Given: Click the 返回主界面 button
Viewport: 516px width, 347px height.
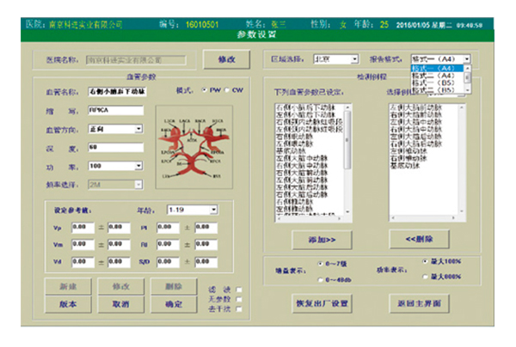Looking at the screenshot, I should [x=419, y=304].
